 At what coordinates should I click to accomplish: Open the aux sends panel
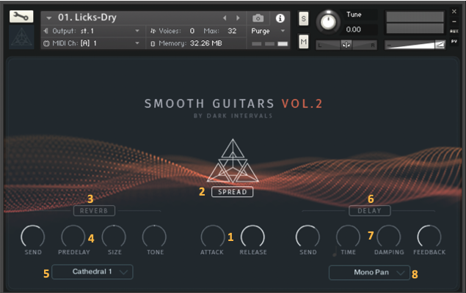tap(454, 31)
